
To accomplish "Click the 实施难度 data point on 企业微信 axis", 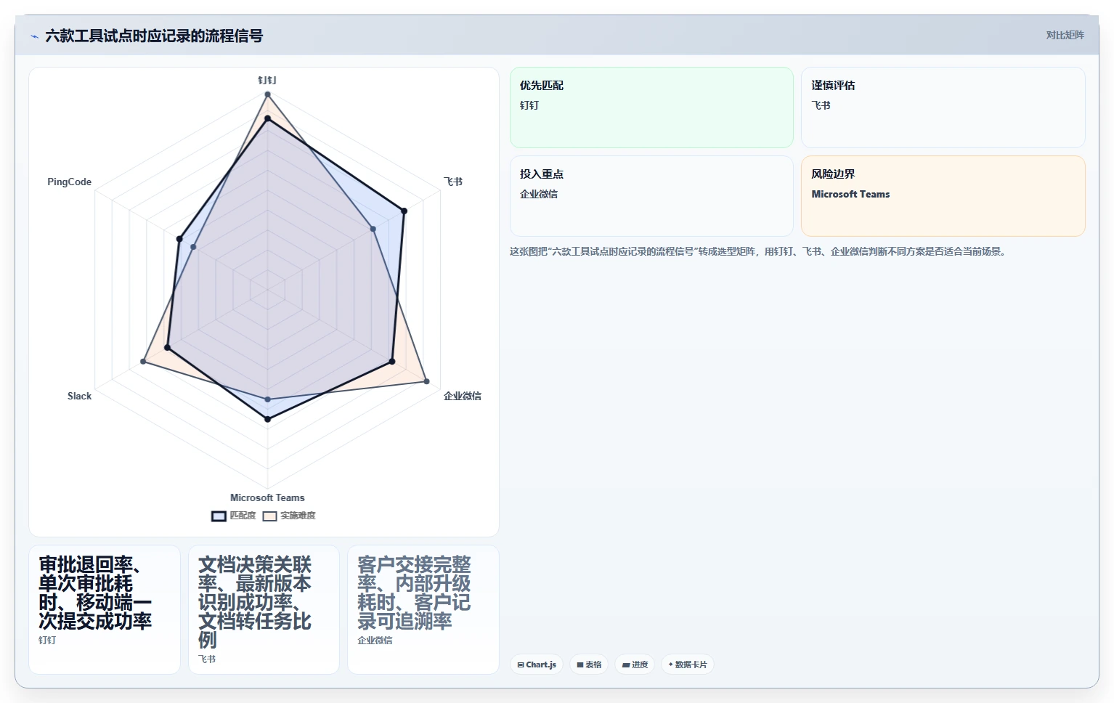I will [x=426, y=381].
